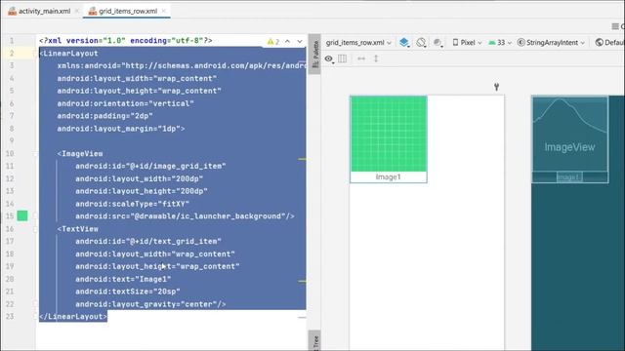625x351 pixels.
Task: Click the fold end marker on line 23
Action: [35, 316]
